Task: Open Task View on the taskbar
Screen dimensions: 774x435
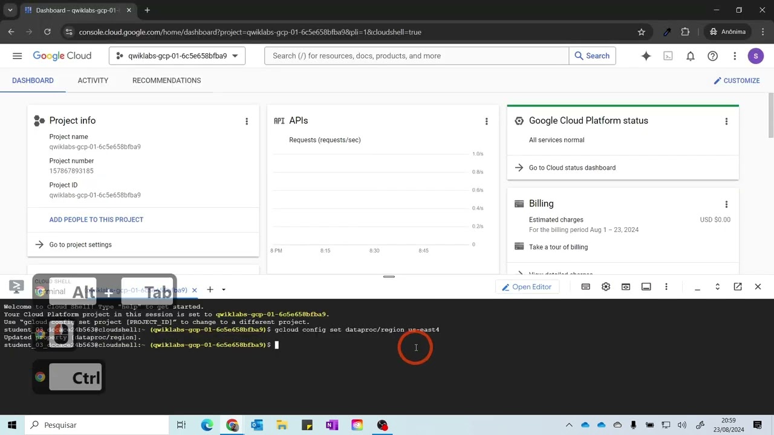Action: point(181,425)
